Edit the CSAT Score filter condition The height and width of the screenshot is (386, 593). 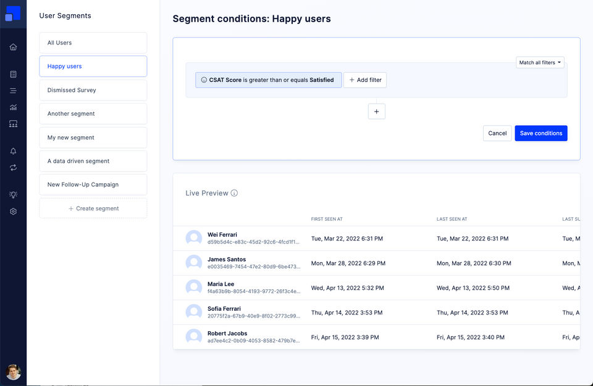click(x=268, y=80)
